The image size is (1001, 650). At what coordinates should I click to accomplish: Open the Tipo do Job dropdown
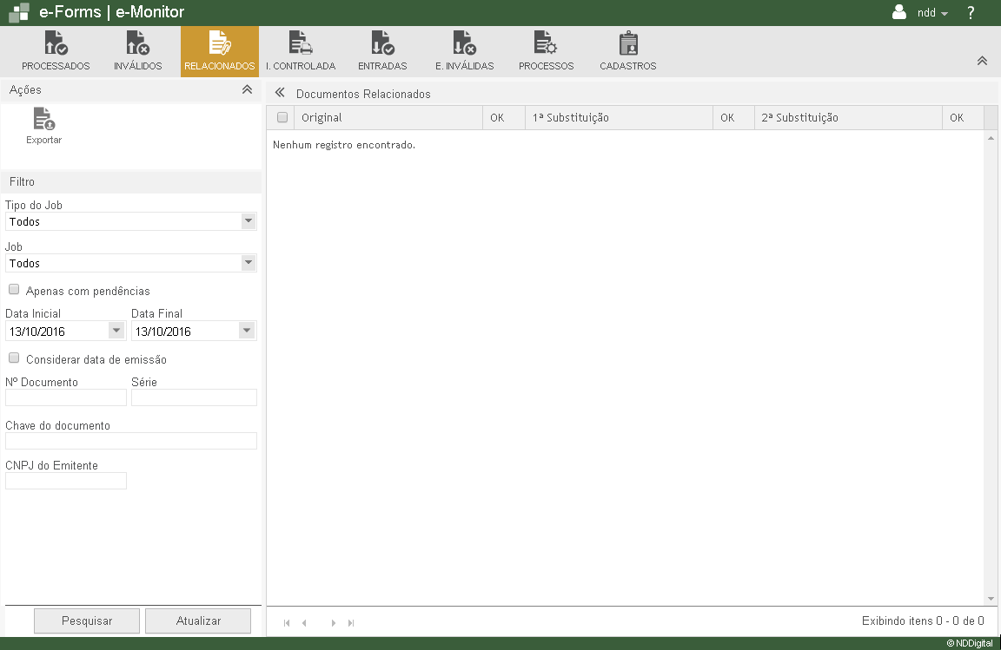coord(249,221)
